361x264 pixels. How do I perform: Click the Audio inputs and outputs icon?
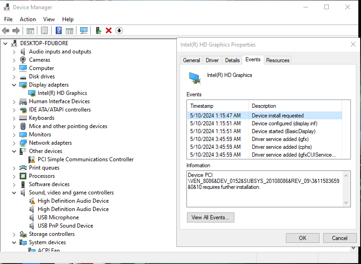pyautogui.click(x=23, y=52)
